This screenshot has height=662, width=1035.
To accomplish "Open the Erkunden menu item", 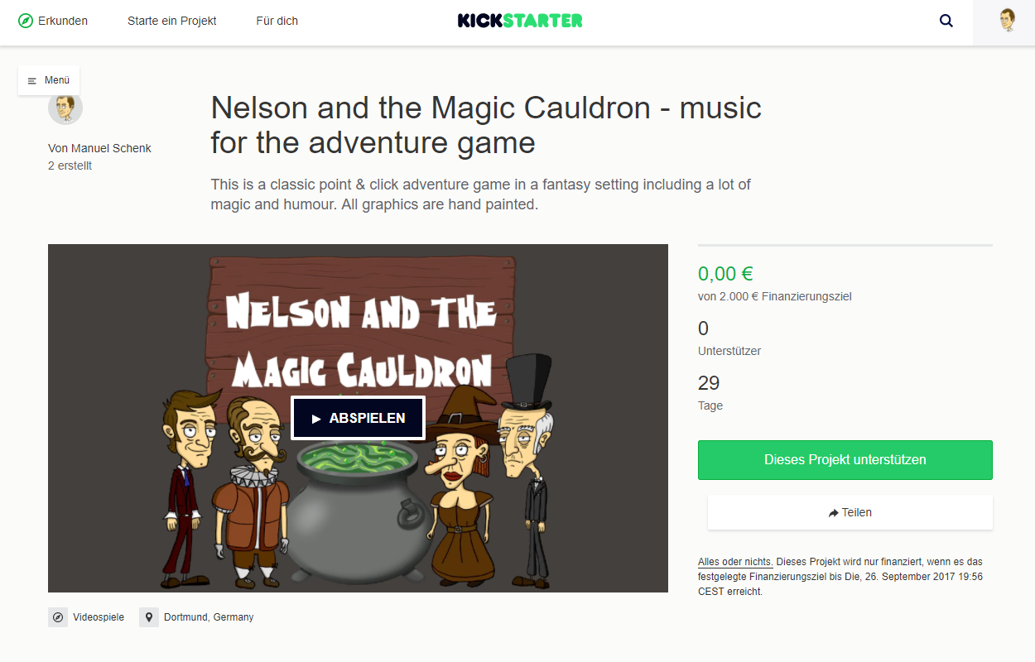I will 53,21.
